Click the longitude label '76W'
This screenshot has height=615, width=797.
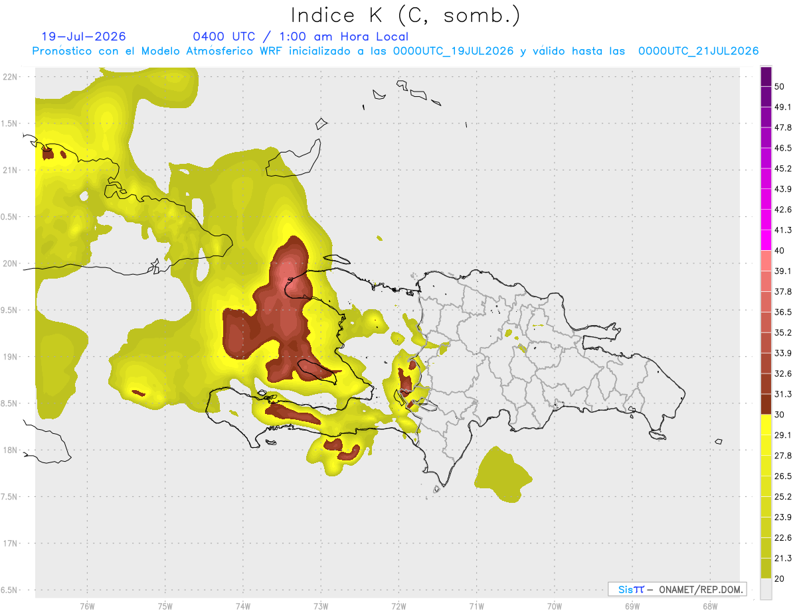[x=87, y=606]
